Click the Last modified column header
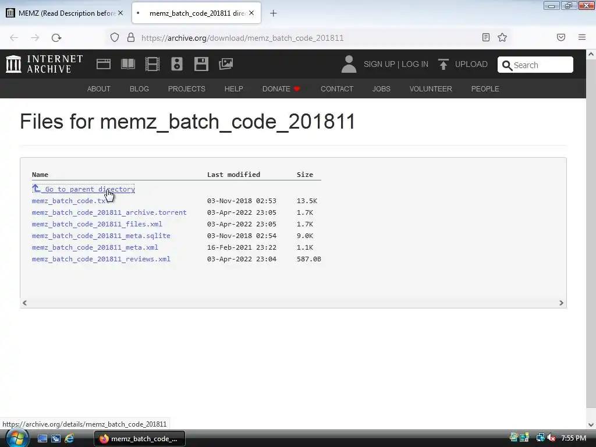 point(234,175)
